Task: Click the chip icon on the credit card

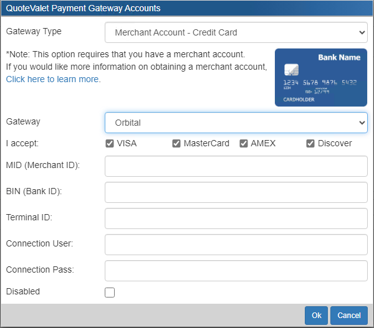Action: click(x=291, y=69)
